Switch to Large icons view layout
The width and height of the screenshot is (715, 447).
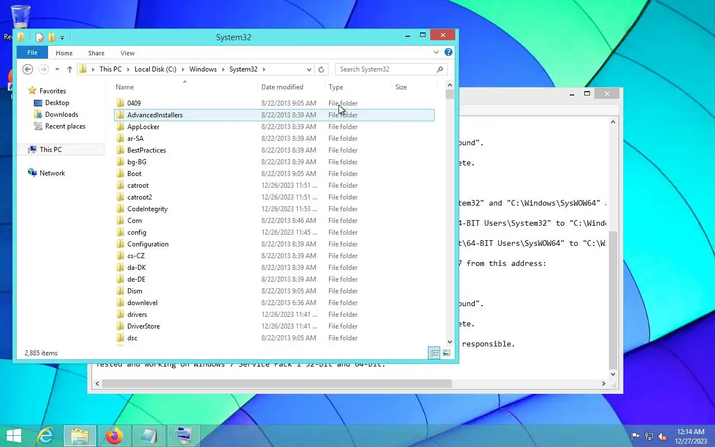(446, 353)
